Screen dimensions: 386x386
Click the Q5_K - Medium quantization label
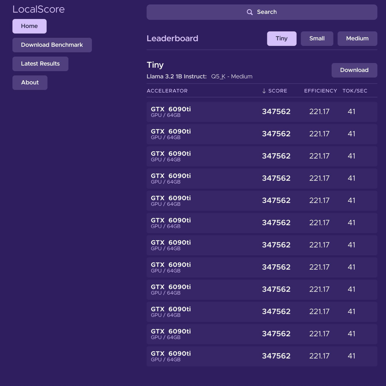point(232,77)
